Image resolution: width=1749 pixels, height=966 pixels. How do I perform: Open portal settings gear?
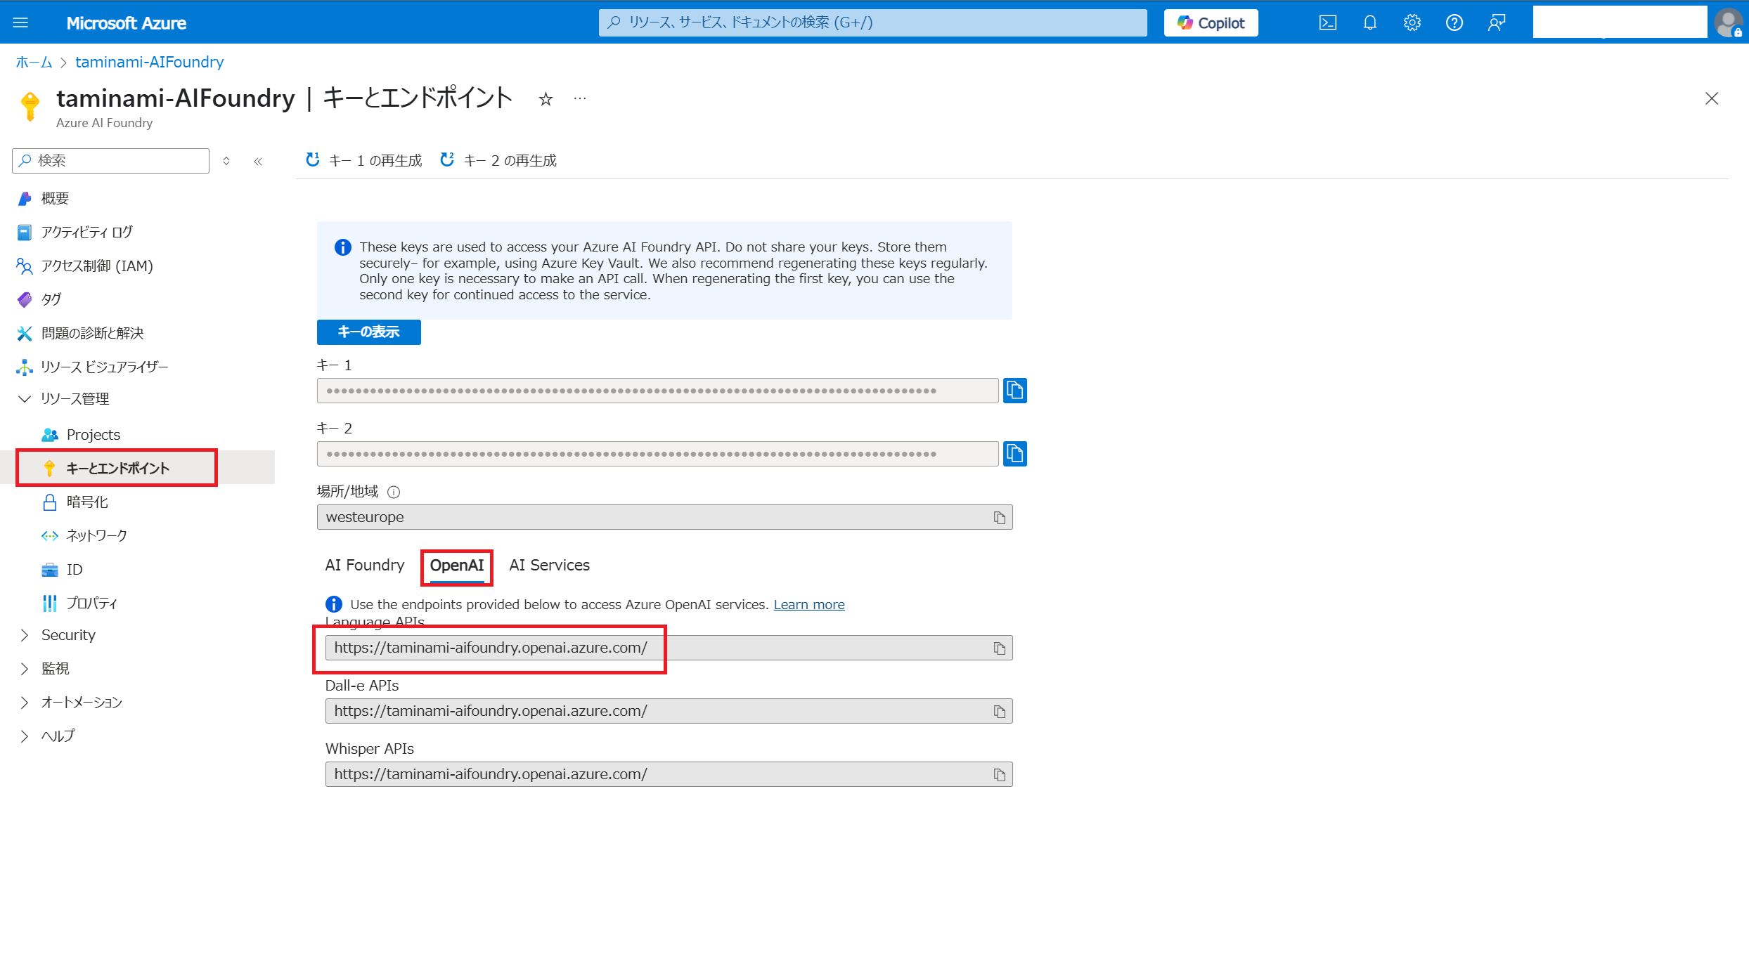point(1412,22)
